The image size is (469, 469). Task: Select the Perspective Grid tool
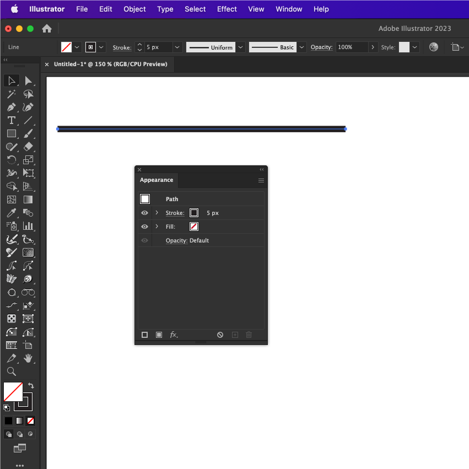[28, 186]
